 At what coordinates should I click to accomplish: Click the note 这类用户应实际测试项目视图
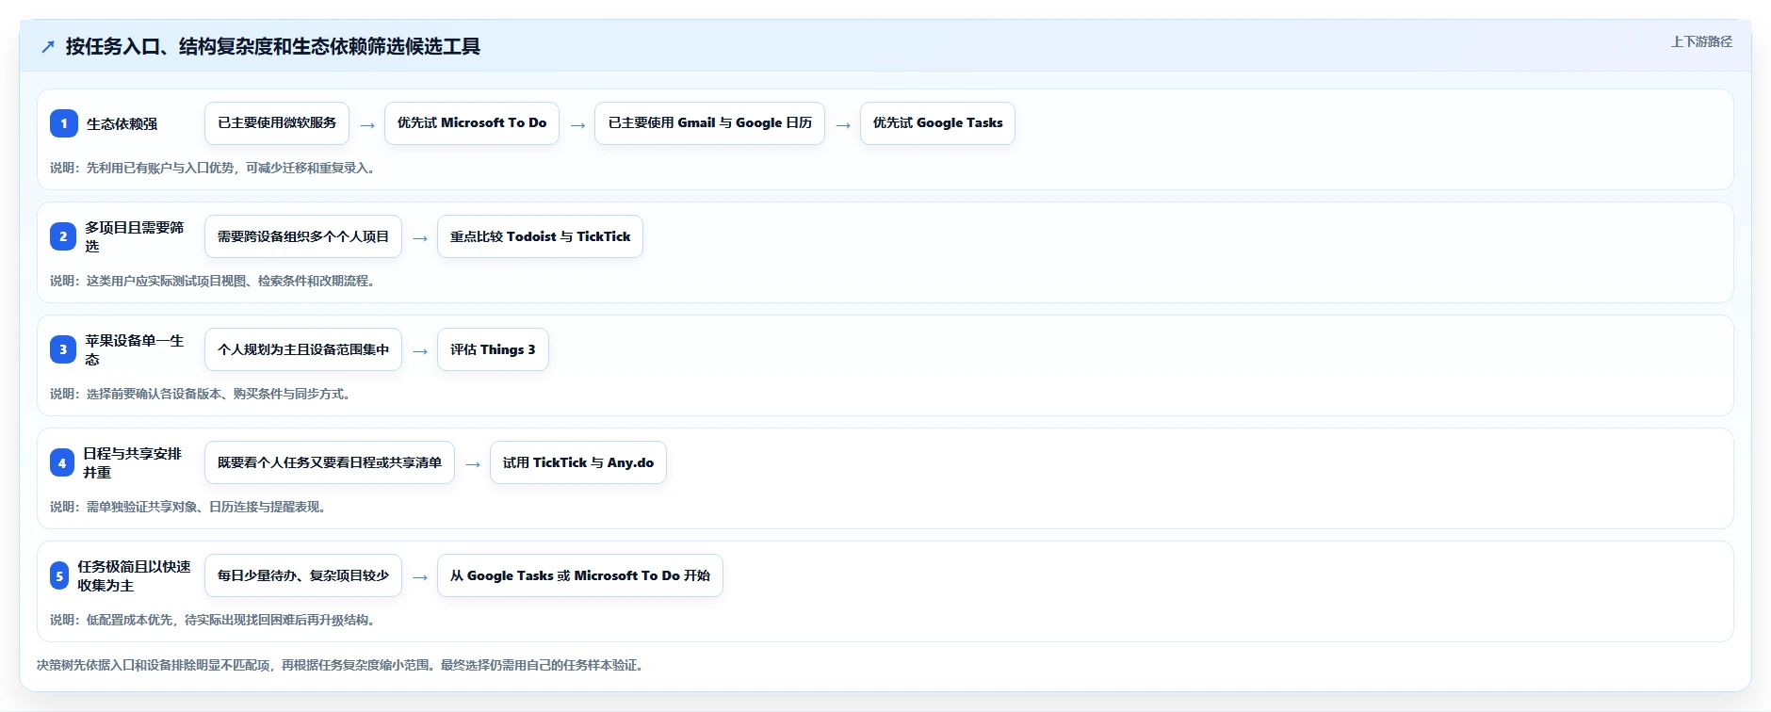(x=215, y=281)
